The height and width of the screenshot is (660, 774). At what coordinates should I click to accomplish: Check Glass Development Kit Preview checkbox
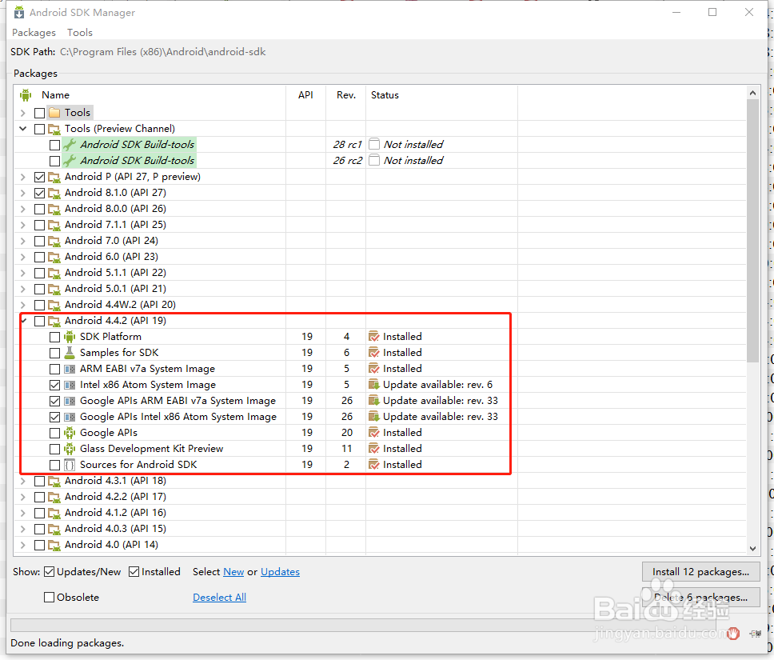tap(55, 449)
